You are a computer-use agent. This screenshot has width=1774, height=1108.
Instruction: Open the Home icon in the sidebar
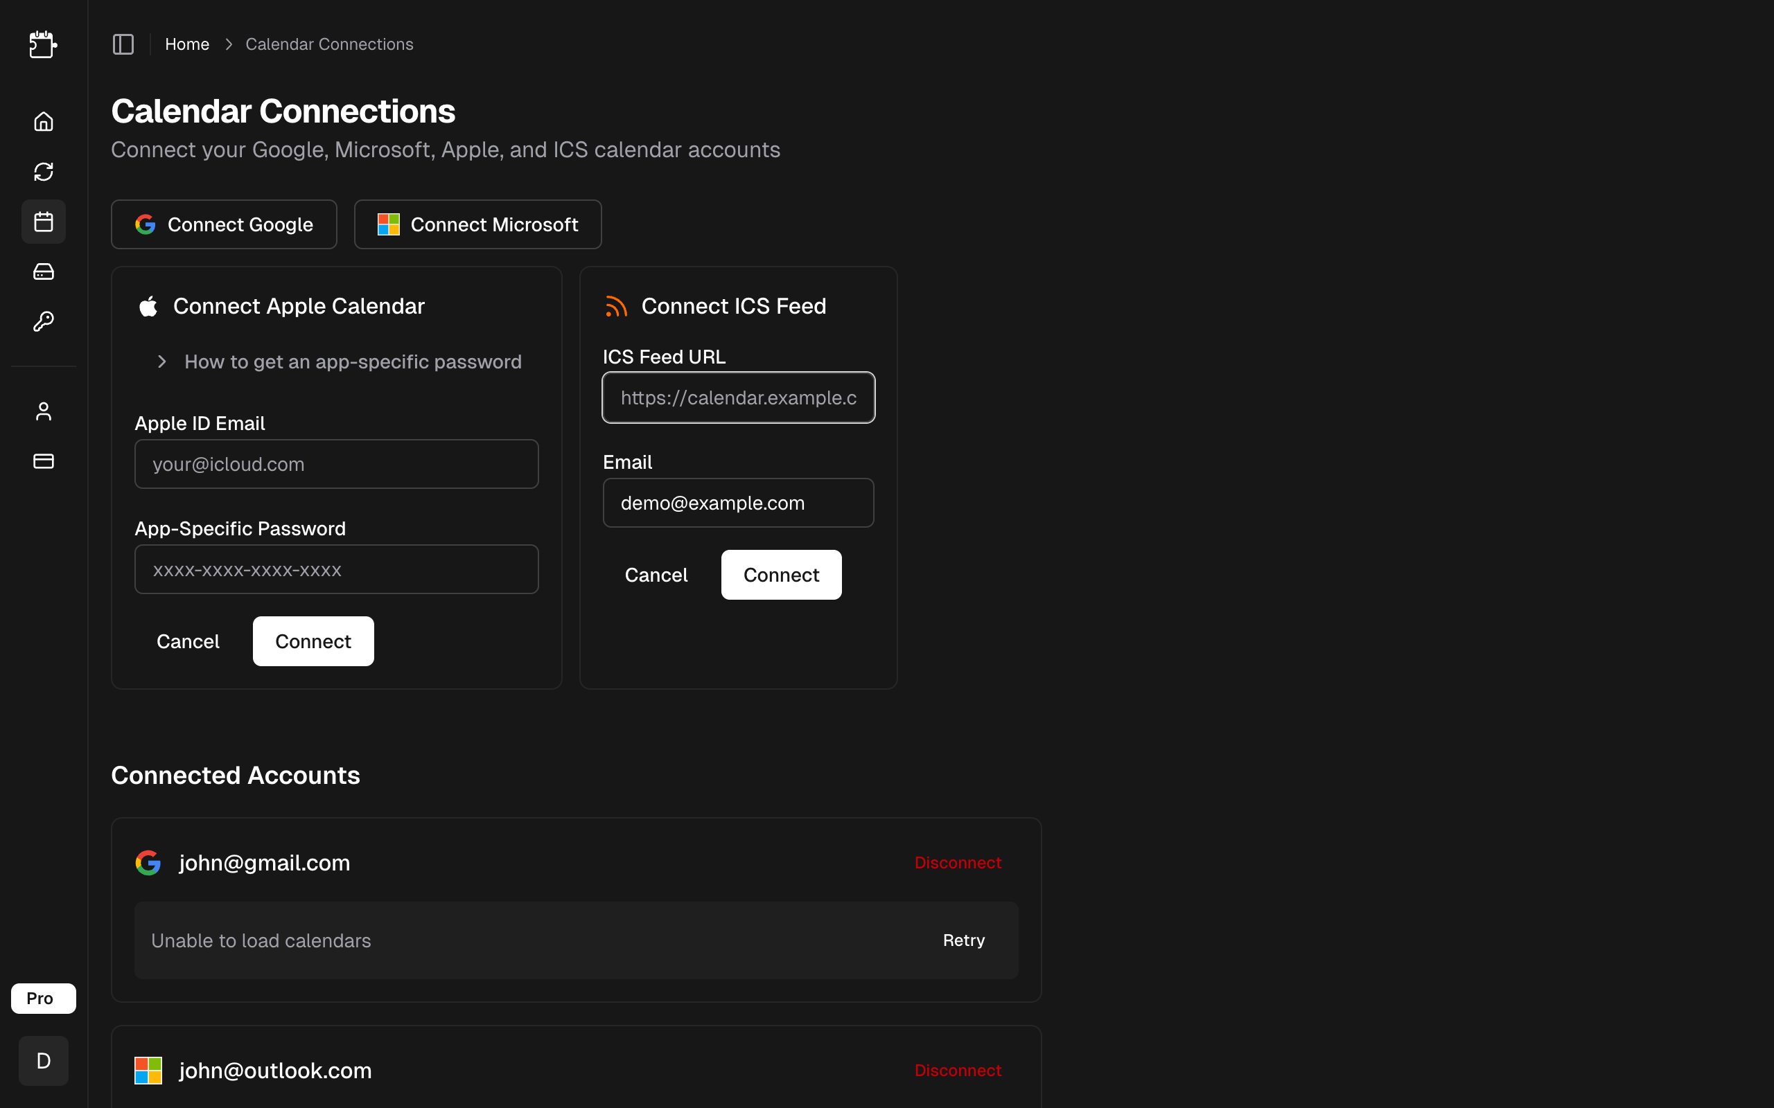point(43,122)
